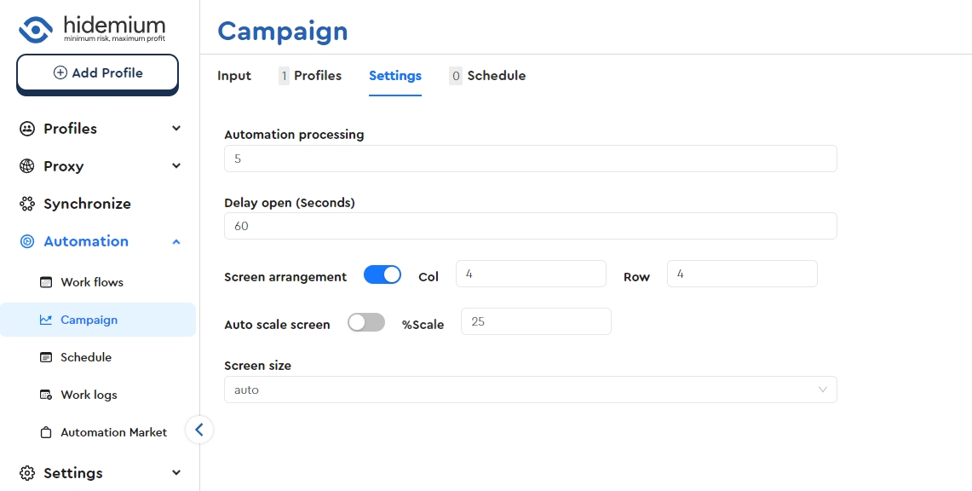
Task: Collapse the Automation section chevron
Action: pos(176,241)
